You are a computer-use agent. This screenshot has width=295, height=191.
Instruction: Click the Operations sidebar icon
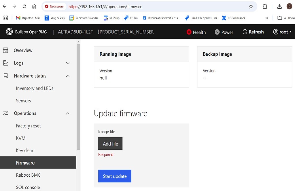coord(6,113)
